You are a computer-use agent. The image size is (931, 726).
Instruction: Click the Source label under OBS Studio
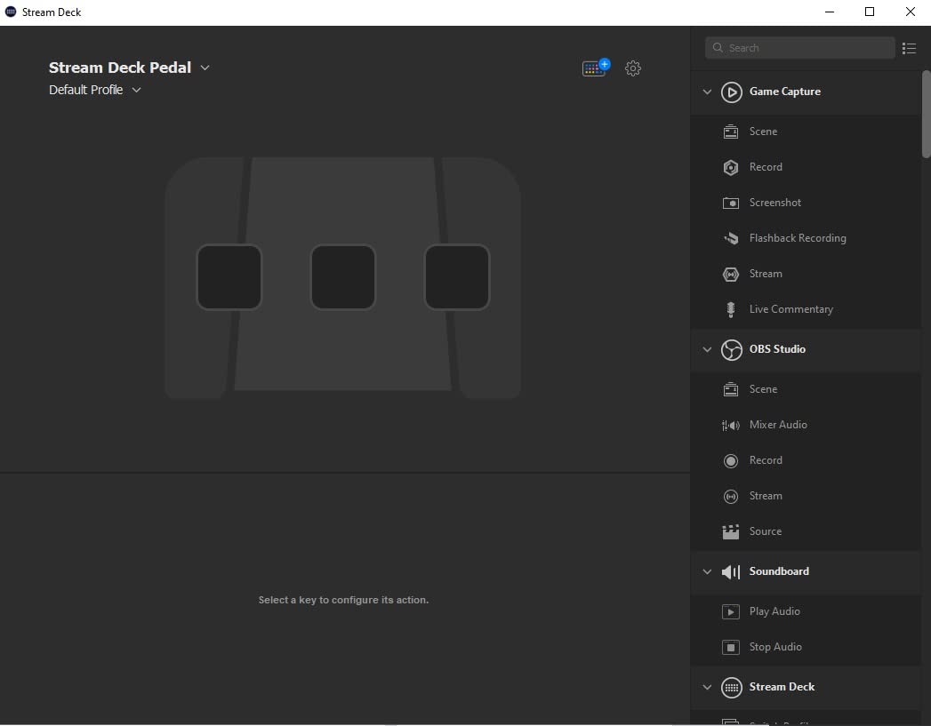click(x=766, y=531)
